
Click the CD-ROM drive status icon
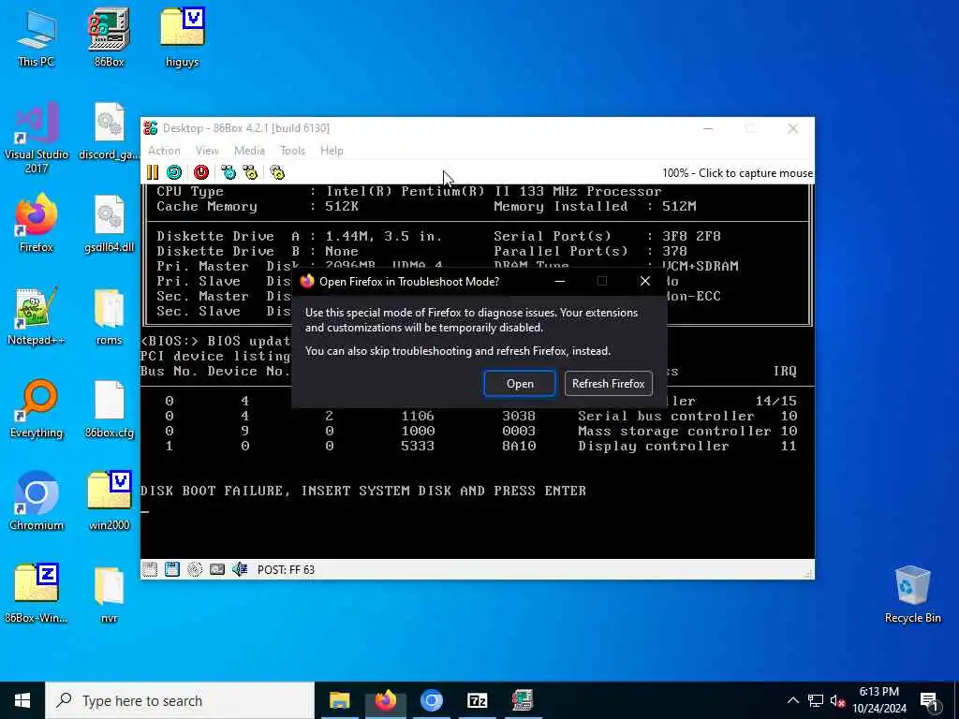[x=195, y=570]
